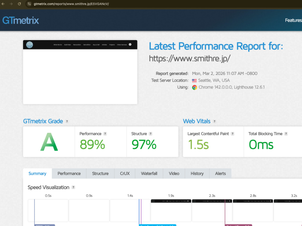Viewport: 302px width, 226px height.
Task: Open the Video tab
Action: tap(174, 174)
